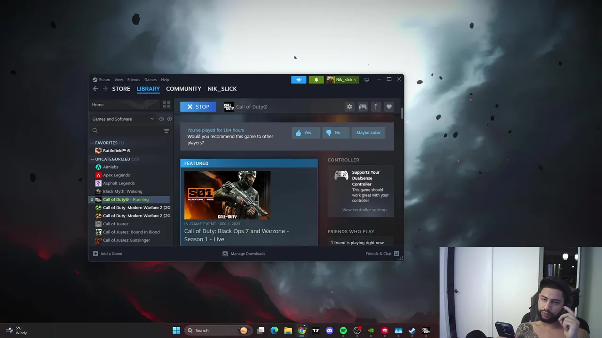This screenshot has width=602, height=338.
Task: Click the game page vertical scrollbar
Action: (402, 113)
